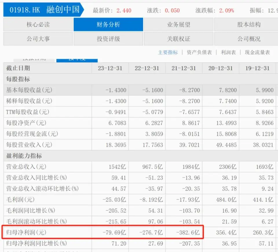Open the 投资评级 tab
Viewport: 278px width, 252px height.
(108, 39)
